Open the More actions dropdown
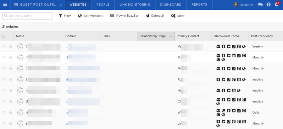 click(178, 16)
